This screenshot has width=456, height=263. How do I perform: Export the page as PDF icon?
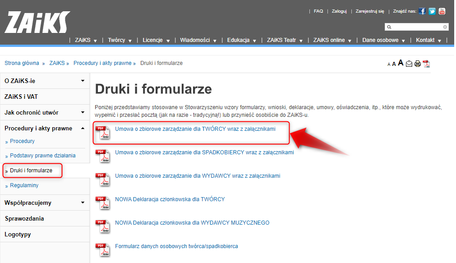coord(426,64)
